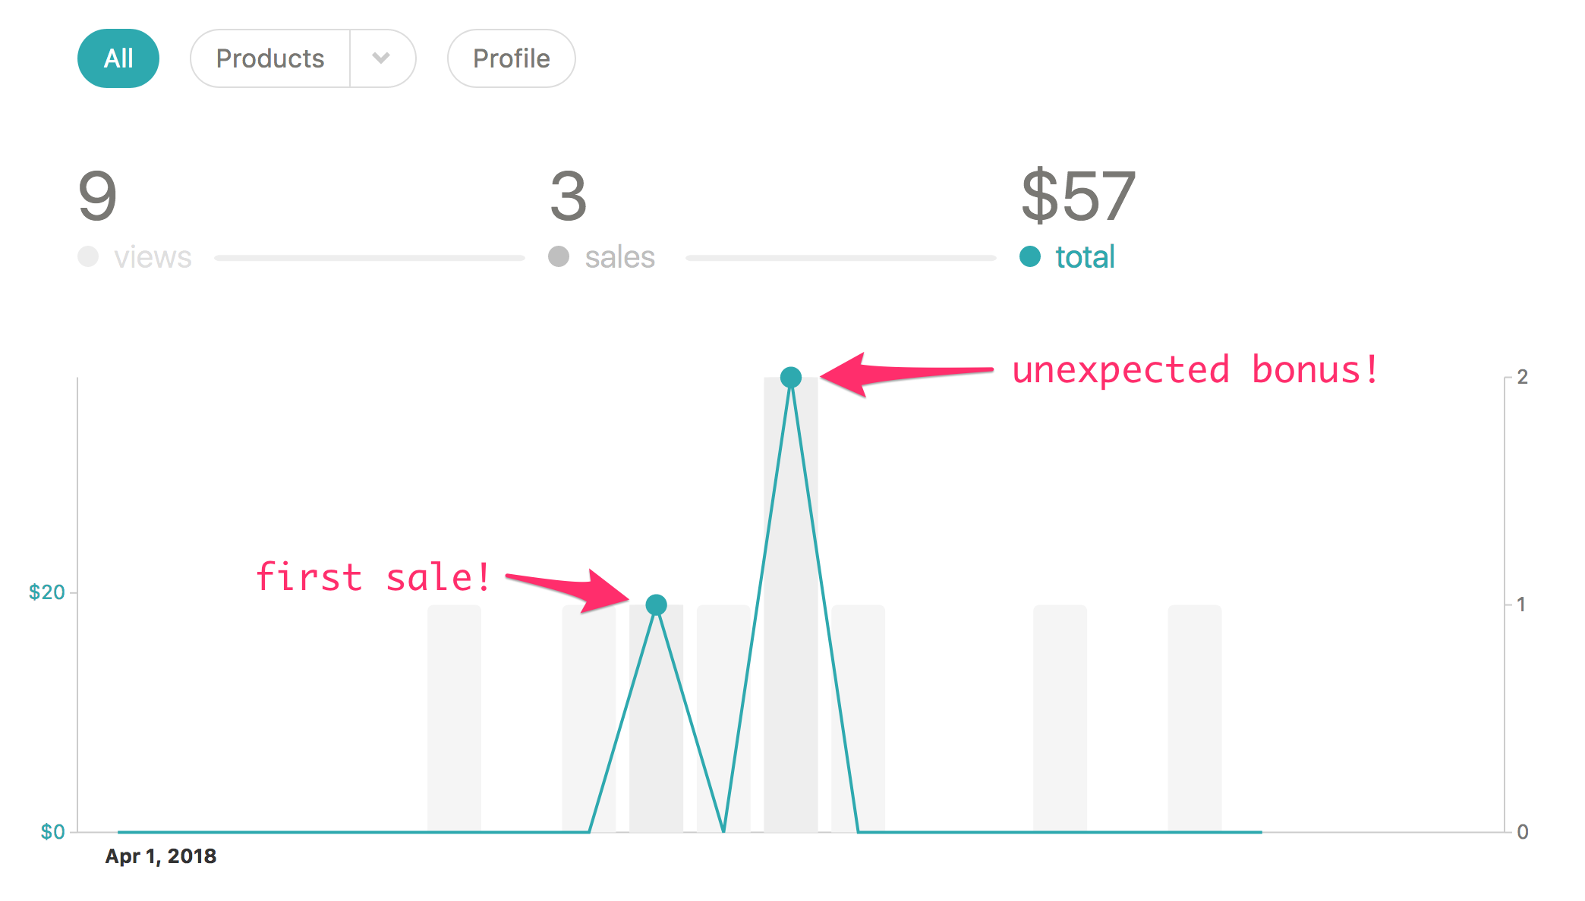This screenshot has width=1585, height=901.
Task: Click the progress line beside views
Action: coord(370,258)
